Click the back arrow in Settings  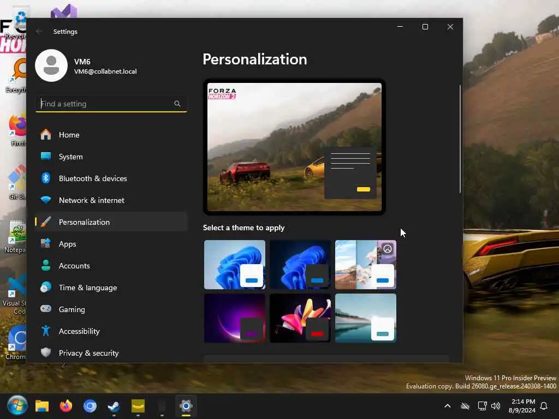click(39, 31)
